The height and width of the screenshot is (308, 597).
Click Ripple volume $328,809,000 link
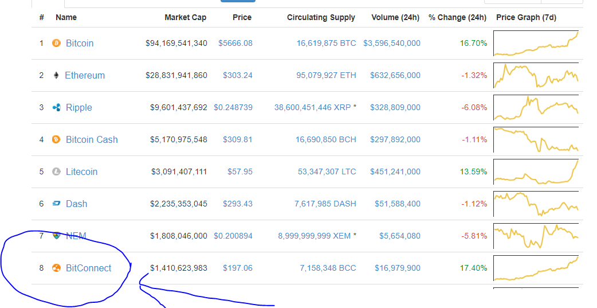pos(395,107)
